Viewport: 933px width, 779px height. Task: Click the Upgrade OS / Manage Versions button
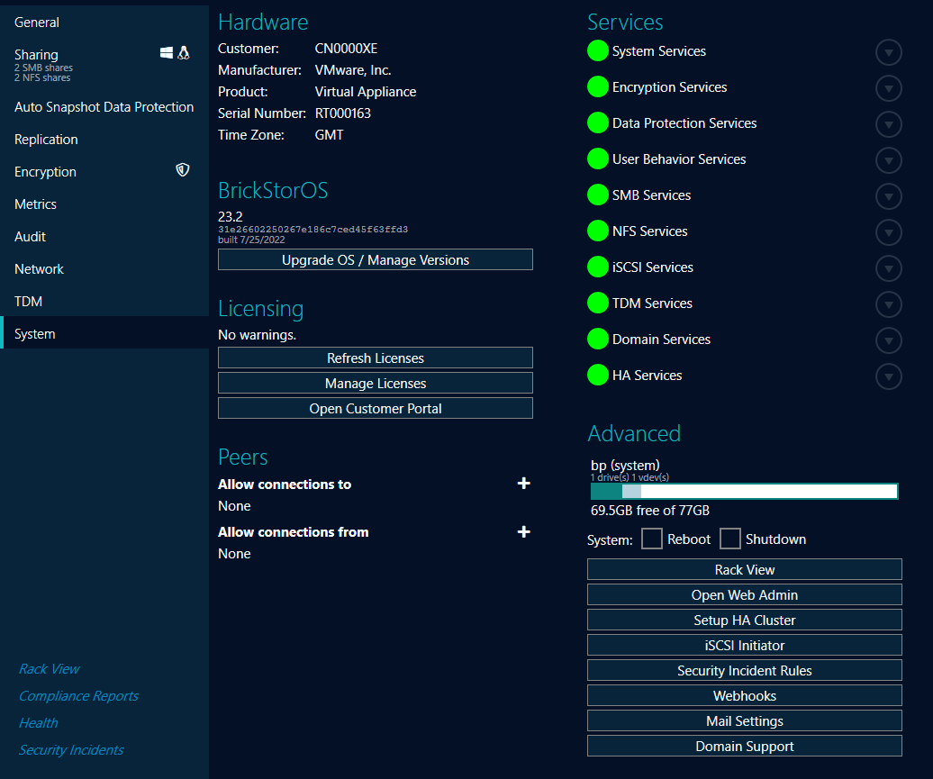[x=375, y=259]
